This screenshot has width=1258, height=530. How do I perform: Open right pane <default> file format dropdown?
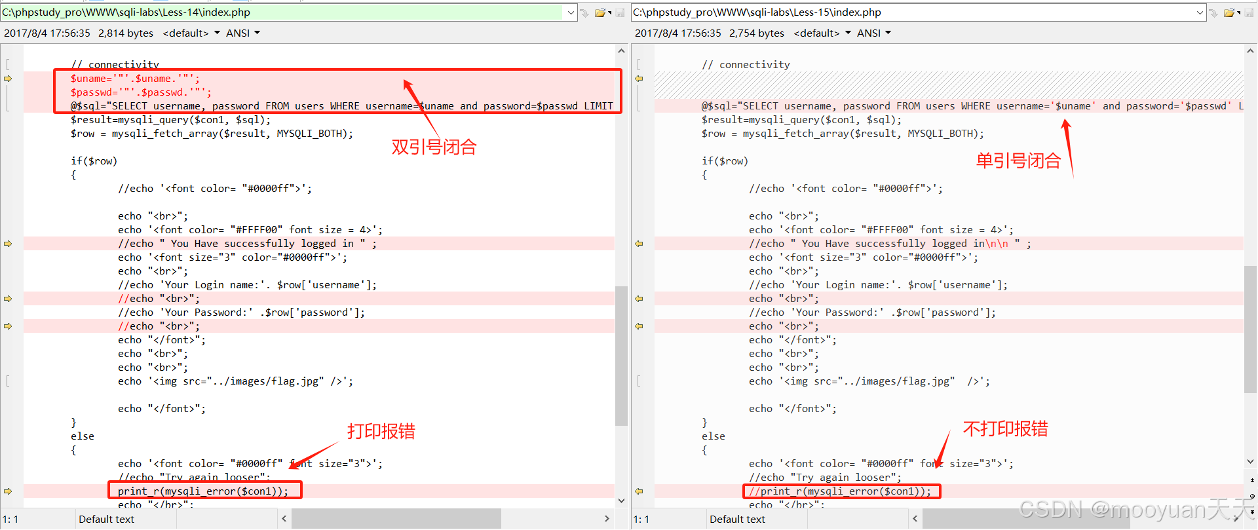(822, 33)
